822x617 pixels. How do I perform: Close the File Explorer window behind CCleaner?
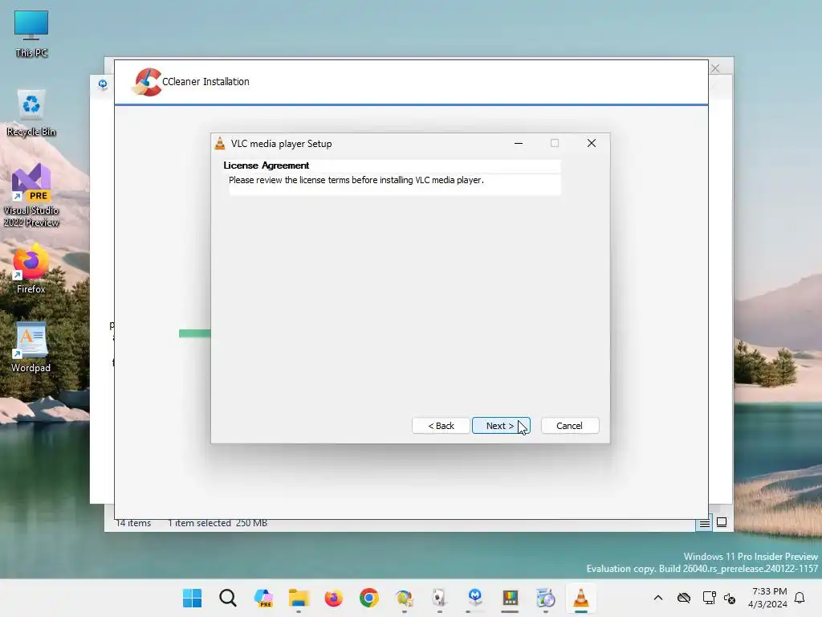click(715, 69)
